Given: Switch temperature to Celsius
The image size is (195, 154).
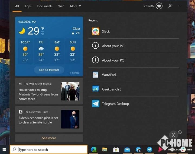Looking at the screenshot, I should [43, 34].
